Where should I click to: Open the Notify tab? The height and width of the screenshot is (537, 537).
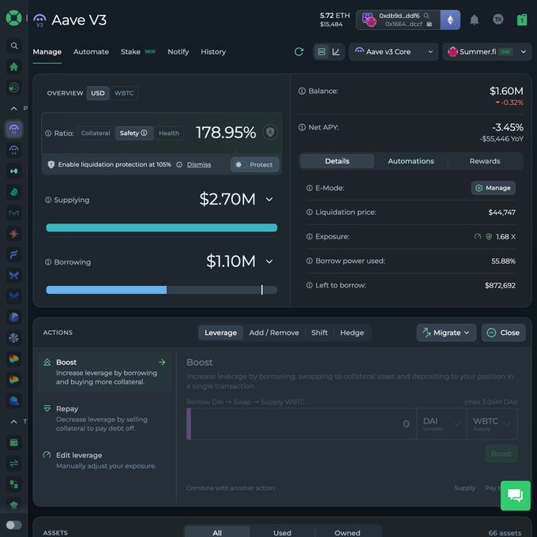point(178,51)
